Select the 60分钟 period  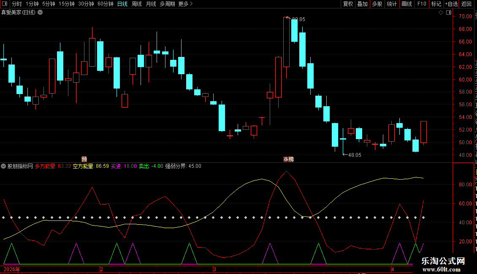pyautogui.click(x=105, y=4)
